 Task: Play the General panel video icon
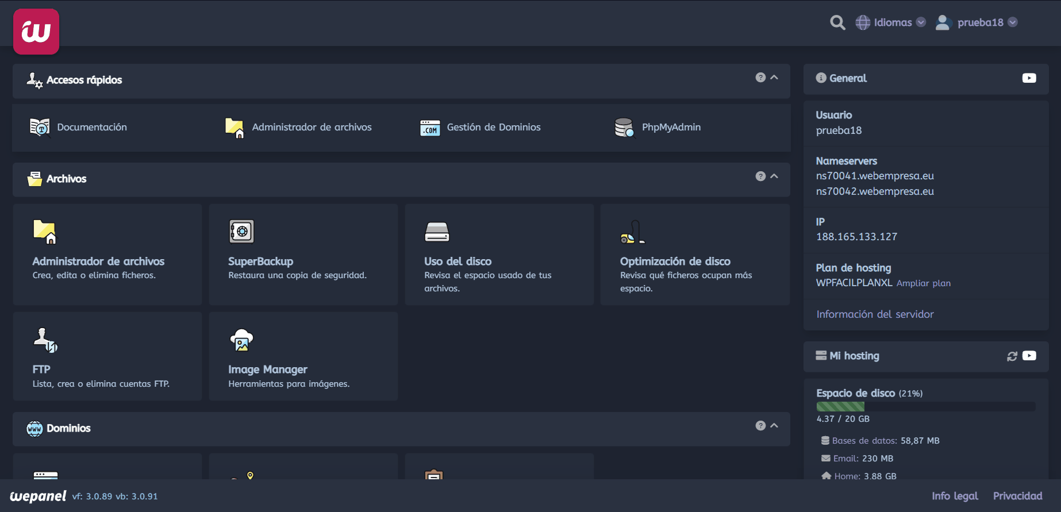point(1029,78)
